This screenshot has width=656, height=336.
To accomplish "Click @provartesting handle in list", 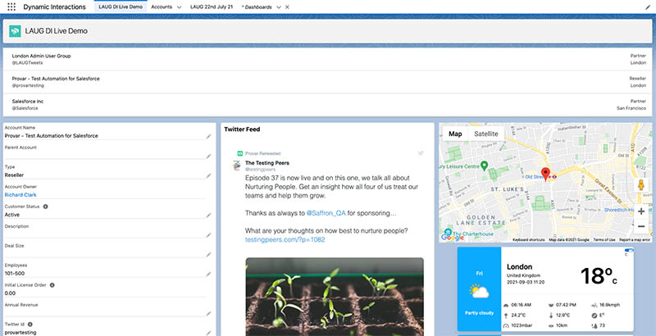I will (28, 85).
